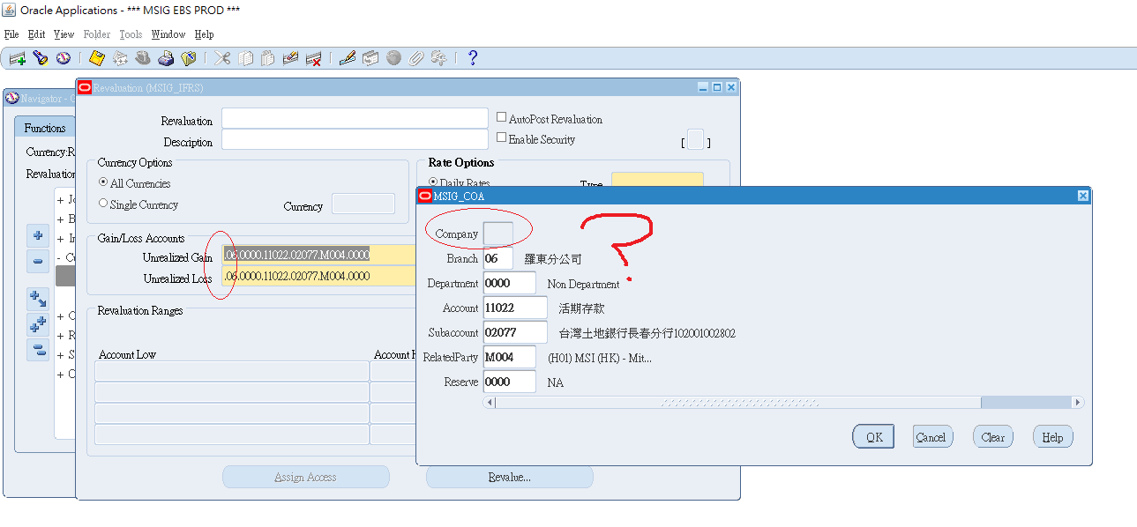Click the Window Help question mark icon
This screenshot has width=1137, height=527.
point(473,58)
